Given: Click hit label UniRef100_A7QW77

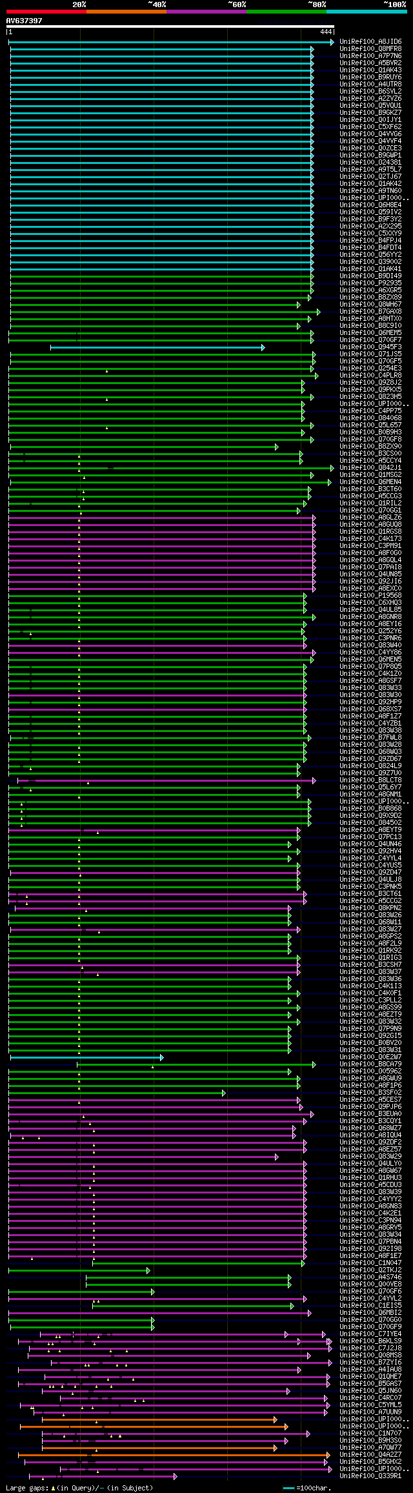Looking at the screenshot, I should (x=370, y=1448).
